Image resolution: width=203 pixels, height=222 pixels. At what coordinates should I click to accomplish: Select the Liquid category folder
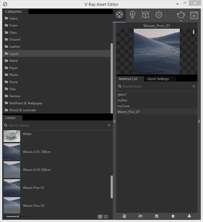pos(56,54)
